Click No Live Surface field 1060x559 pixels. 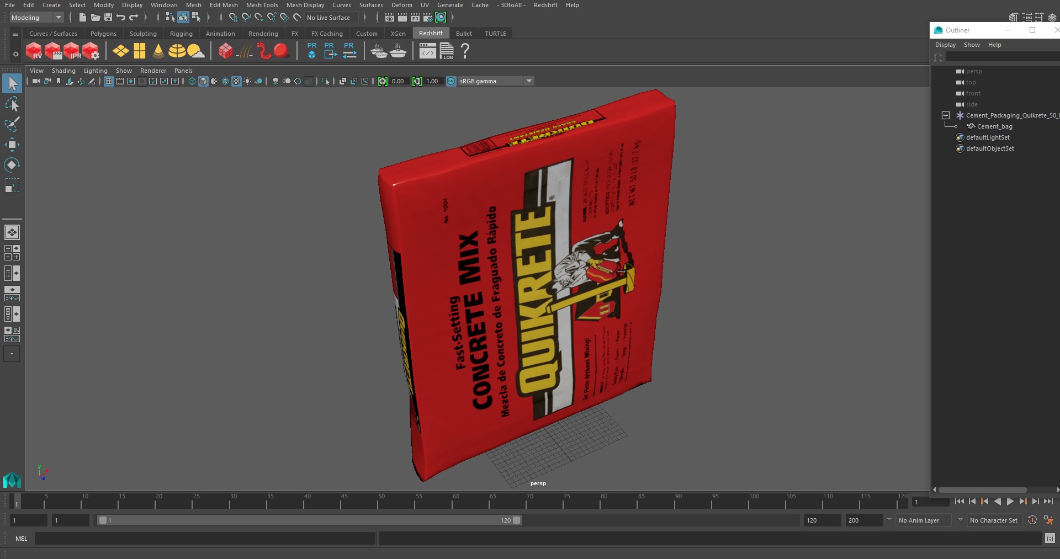click(x=332, y=18)
